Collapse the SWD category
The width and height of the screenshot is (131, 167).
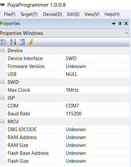(2, 82)
